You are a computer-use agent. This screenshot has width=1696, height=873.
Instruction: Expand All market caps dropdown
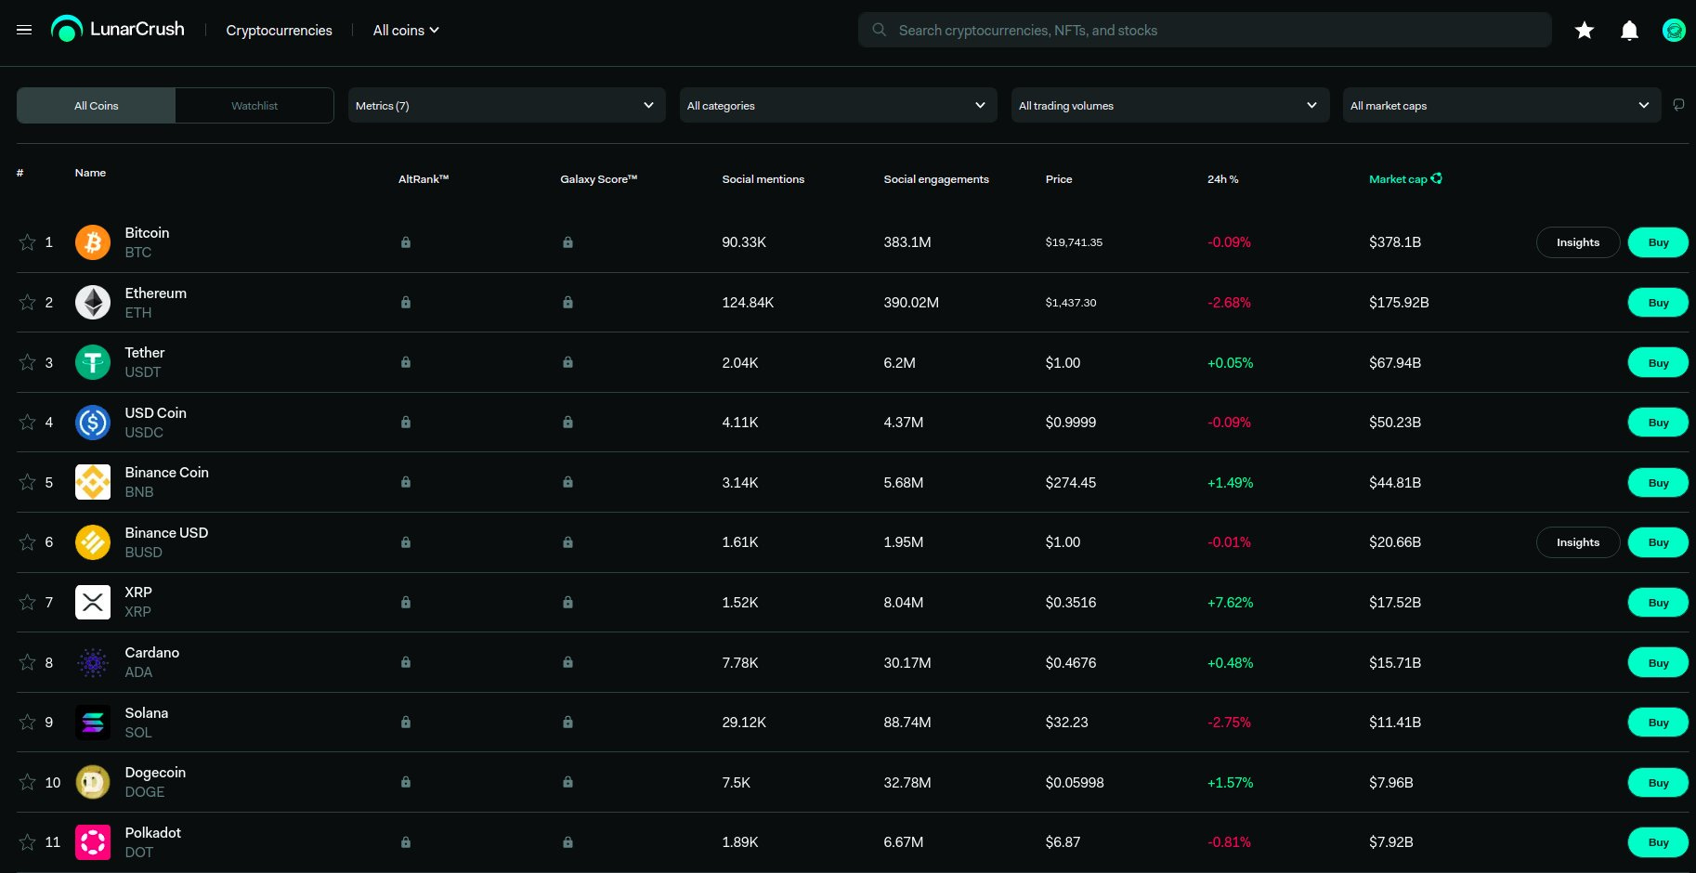(x=1502, y=106)
